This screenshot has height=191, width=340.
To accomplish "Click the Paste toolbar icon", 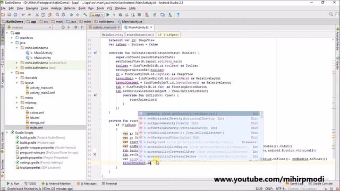I will 49,15.
